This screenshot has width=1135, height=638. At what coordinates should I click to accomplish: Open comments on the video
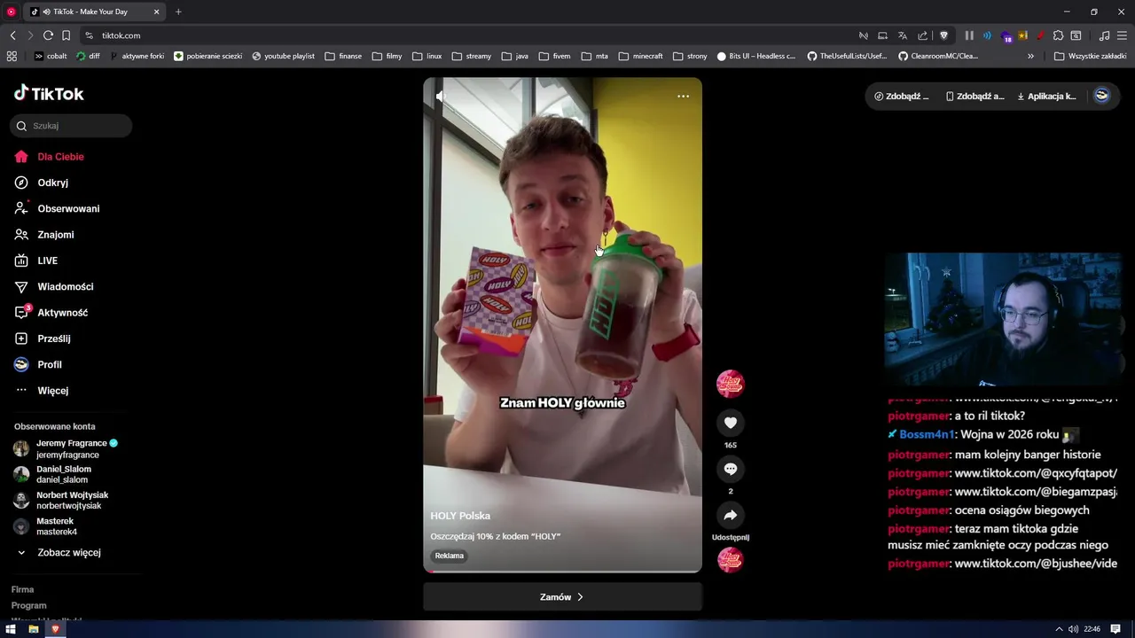click(x=731, y=469)
